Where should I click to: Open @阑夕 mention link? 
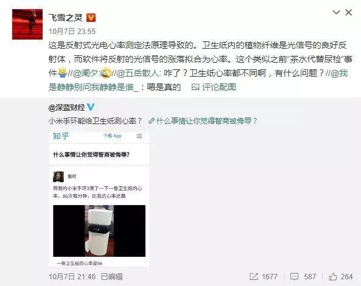(86, 73)
